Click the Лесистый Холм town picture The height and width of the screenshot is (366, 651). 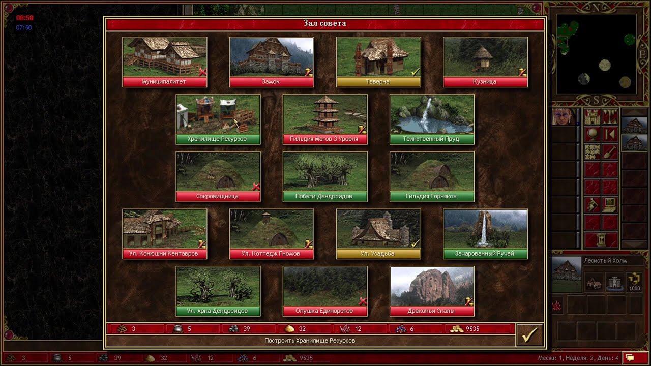567,274
